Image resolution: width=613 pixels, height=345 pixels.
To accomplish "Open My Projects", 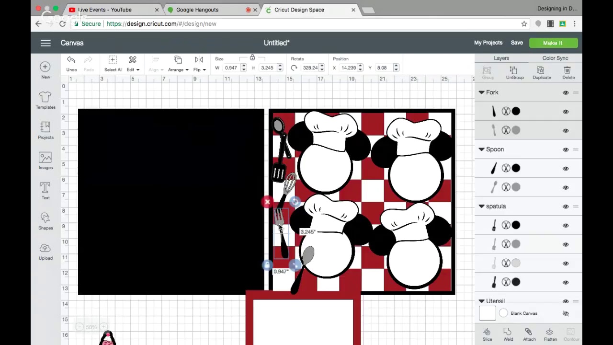I will coord(488,43).
